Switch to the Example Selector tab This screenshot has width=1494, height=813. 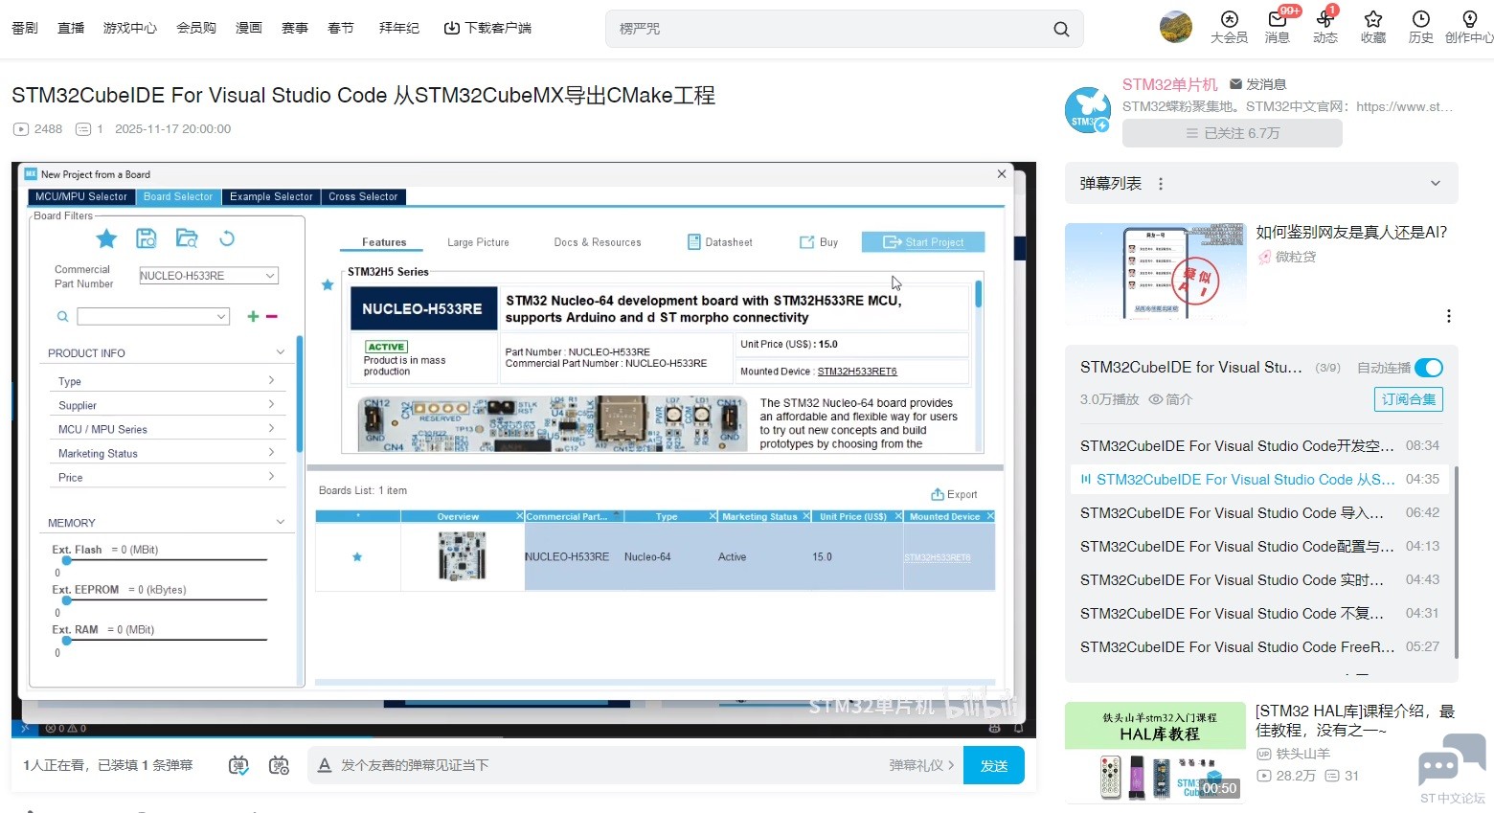click(x=271, y=196)
